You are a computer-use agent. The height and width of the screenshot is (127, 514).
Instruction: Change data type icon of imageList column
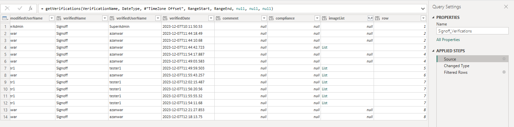(325, 19)
